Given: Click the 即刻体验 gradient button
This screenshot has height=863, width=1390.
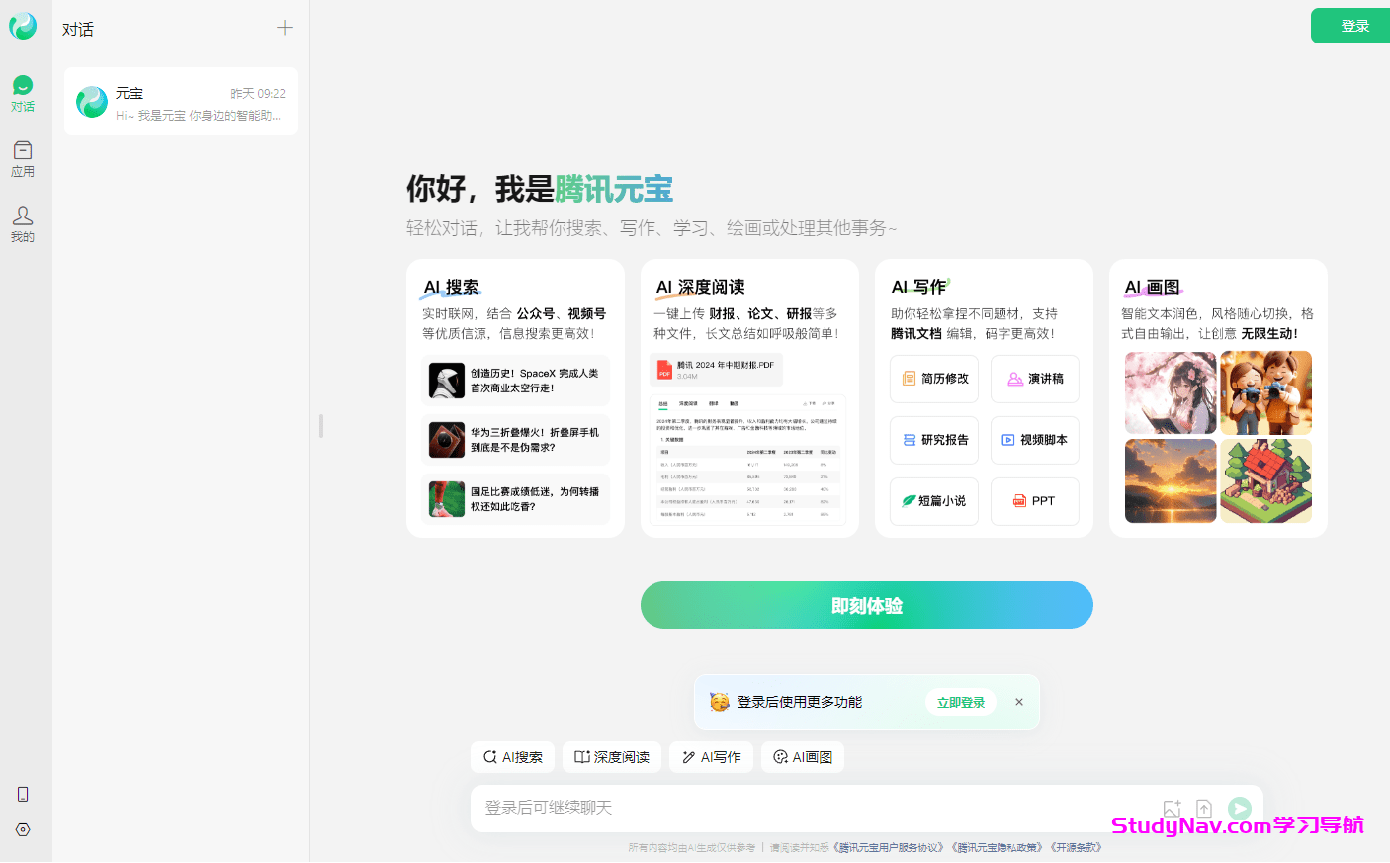Looking at the screenshot, I should click(x=867, y=605).
